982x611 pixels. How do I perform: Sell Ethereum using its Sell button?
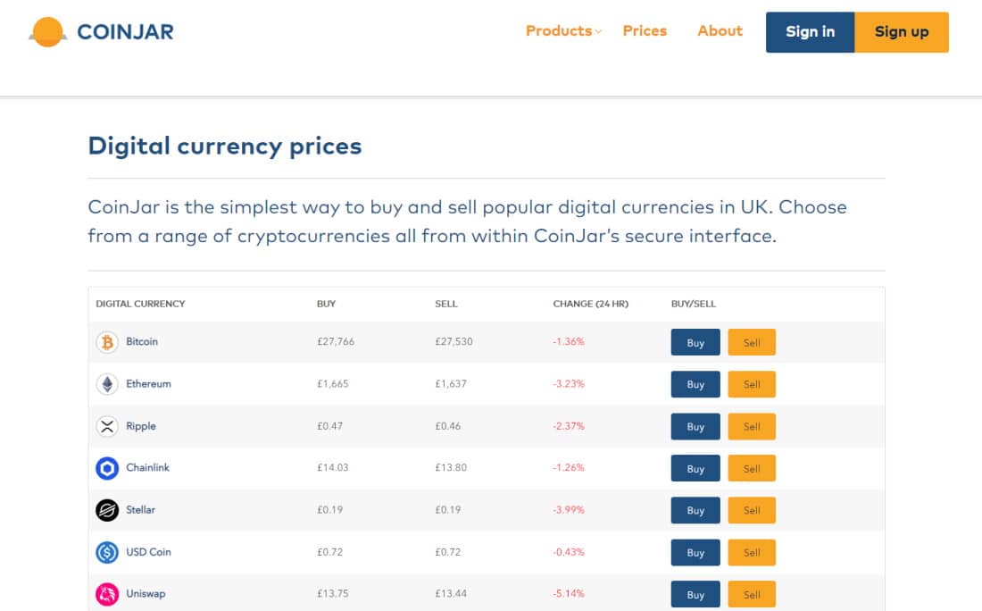(752, 384)
